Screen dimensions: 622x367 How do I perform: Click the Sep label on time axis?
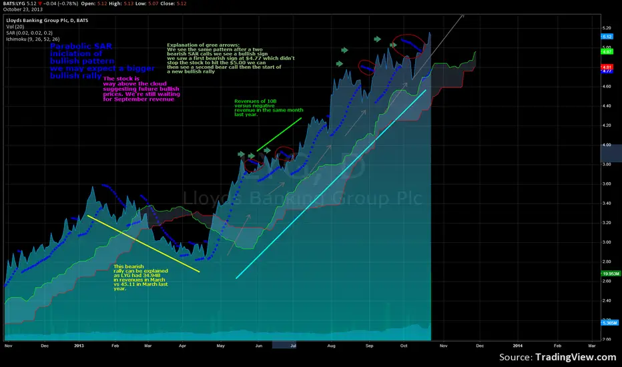tap(369, 346)
